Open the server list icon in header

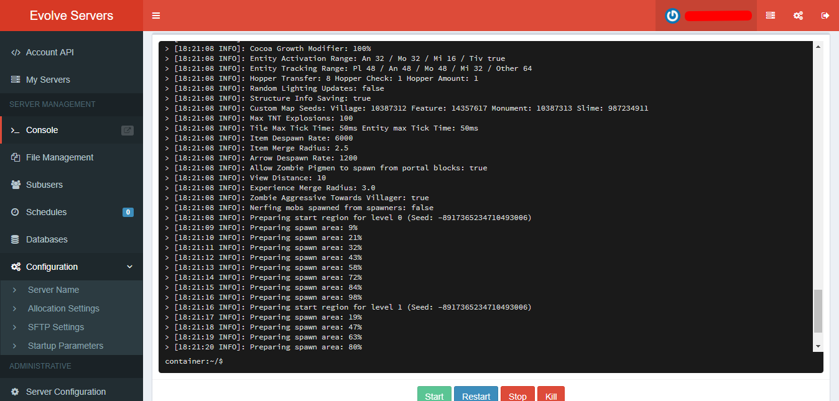pyautogui.click(x=771, y=16)
